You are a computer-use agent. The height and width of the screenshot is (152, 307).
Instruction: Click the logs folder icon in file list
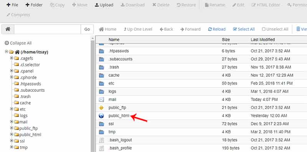tap(101, 91)
